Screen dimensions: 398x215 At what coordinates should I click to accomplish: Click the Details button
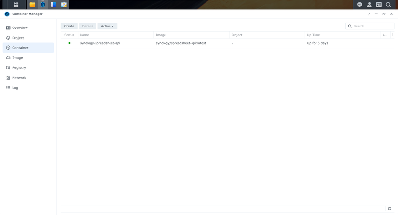pyautogui.click(x=88, y=26)
